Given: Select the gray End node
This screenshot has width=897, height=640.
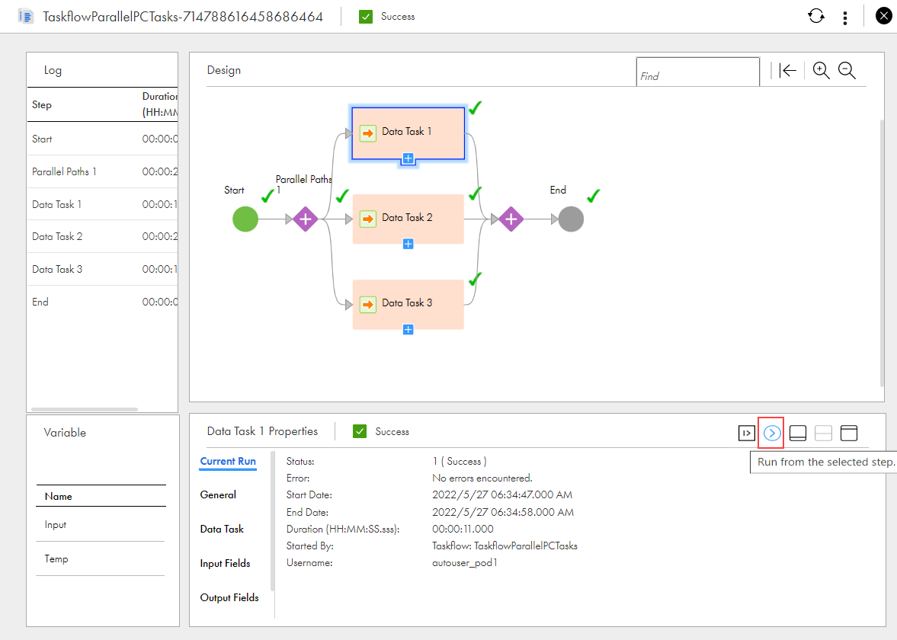Looking at the screenshot, I should pos(571,219).
